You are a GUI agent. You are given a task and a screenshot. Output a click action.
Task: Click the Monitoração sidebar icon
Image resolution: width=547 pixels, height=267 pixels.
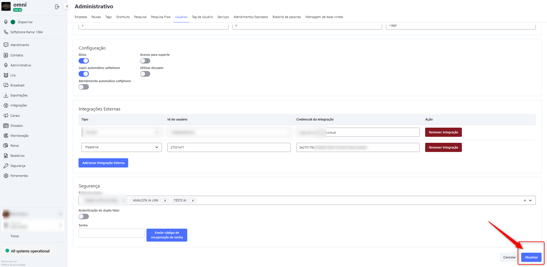tap(6, 136)
